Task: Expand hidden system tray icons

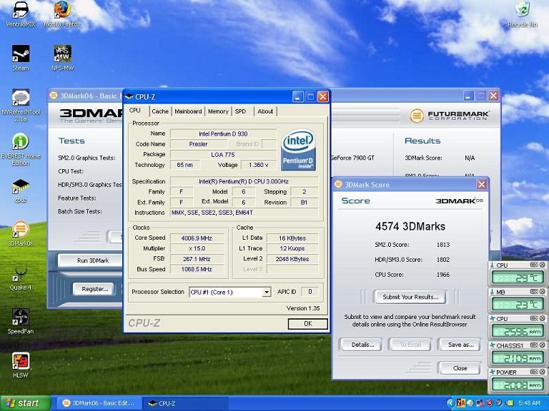Action: point(451,403)
